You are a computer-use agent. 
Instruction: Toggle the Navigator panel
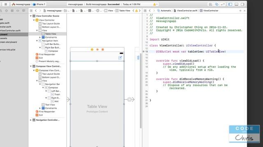pyautogui.click(x=231, y=4)
